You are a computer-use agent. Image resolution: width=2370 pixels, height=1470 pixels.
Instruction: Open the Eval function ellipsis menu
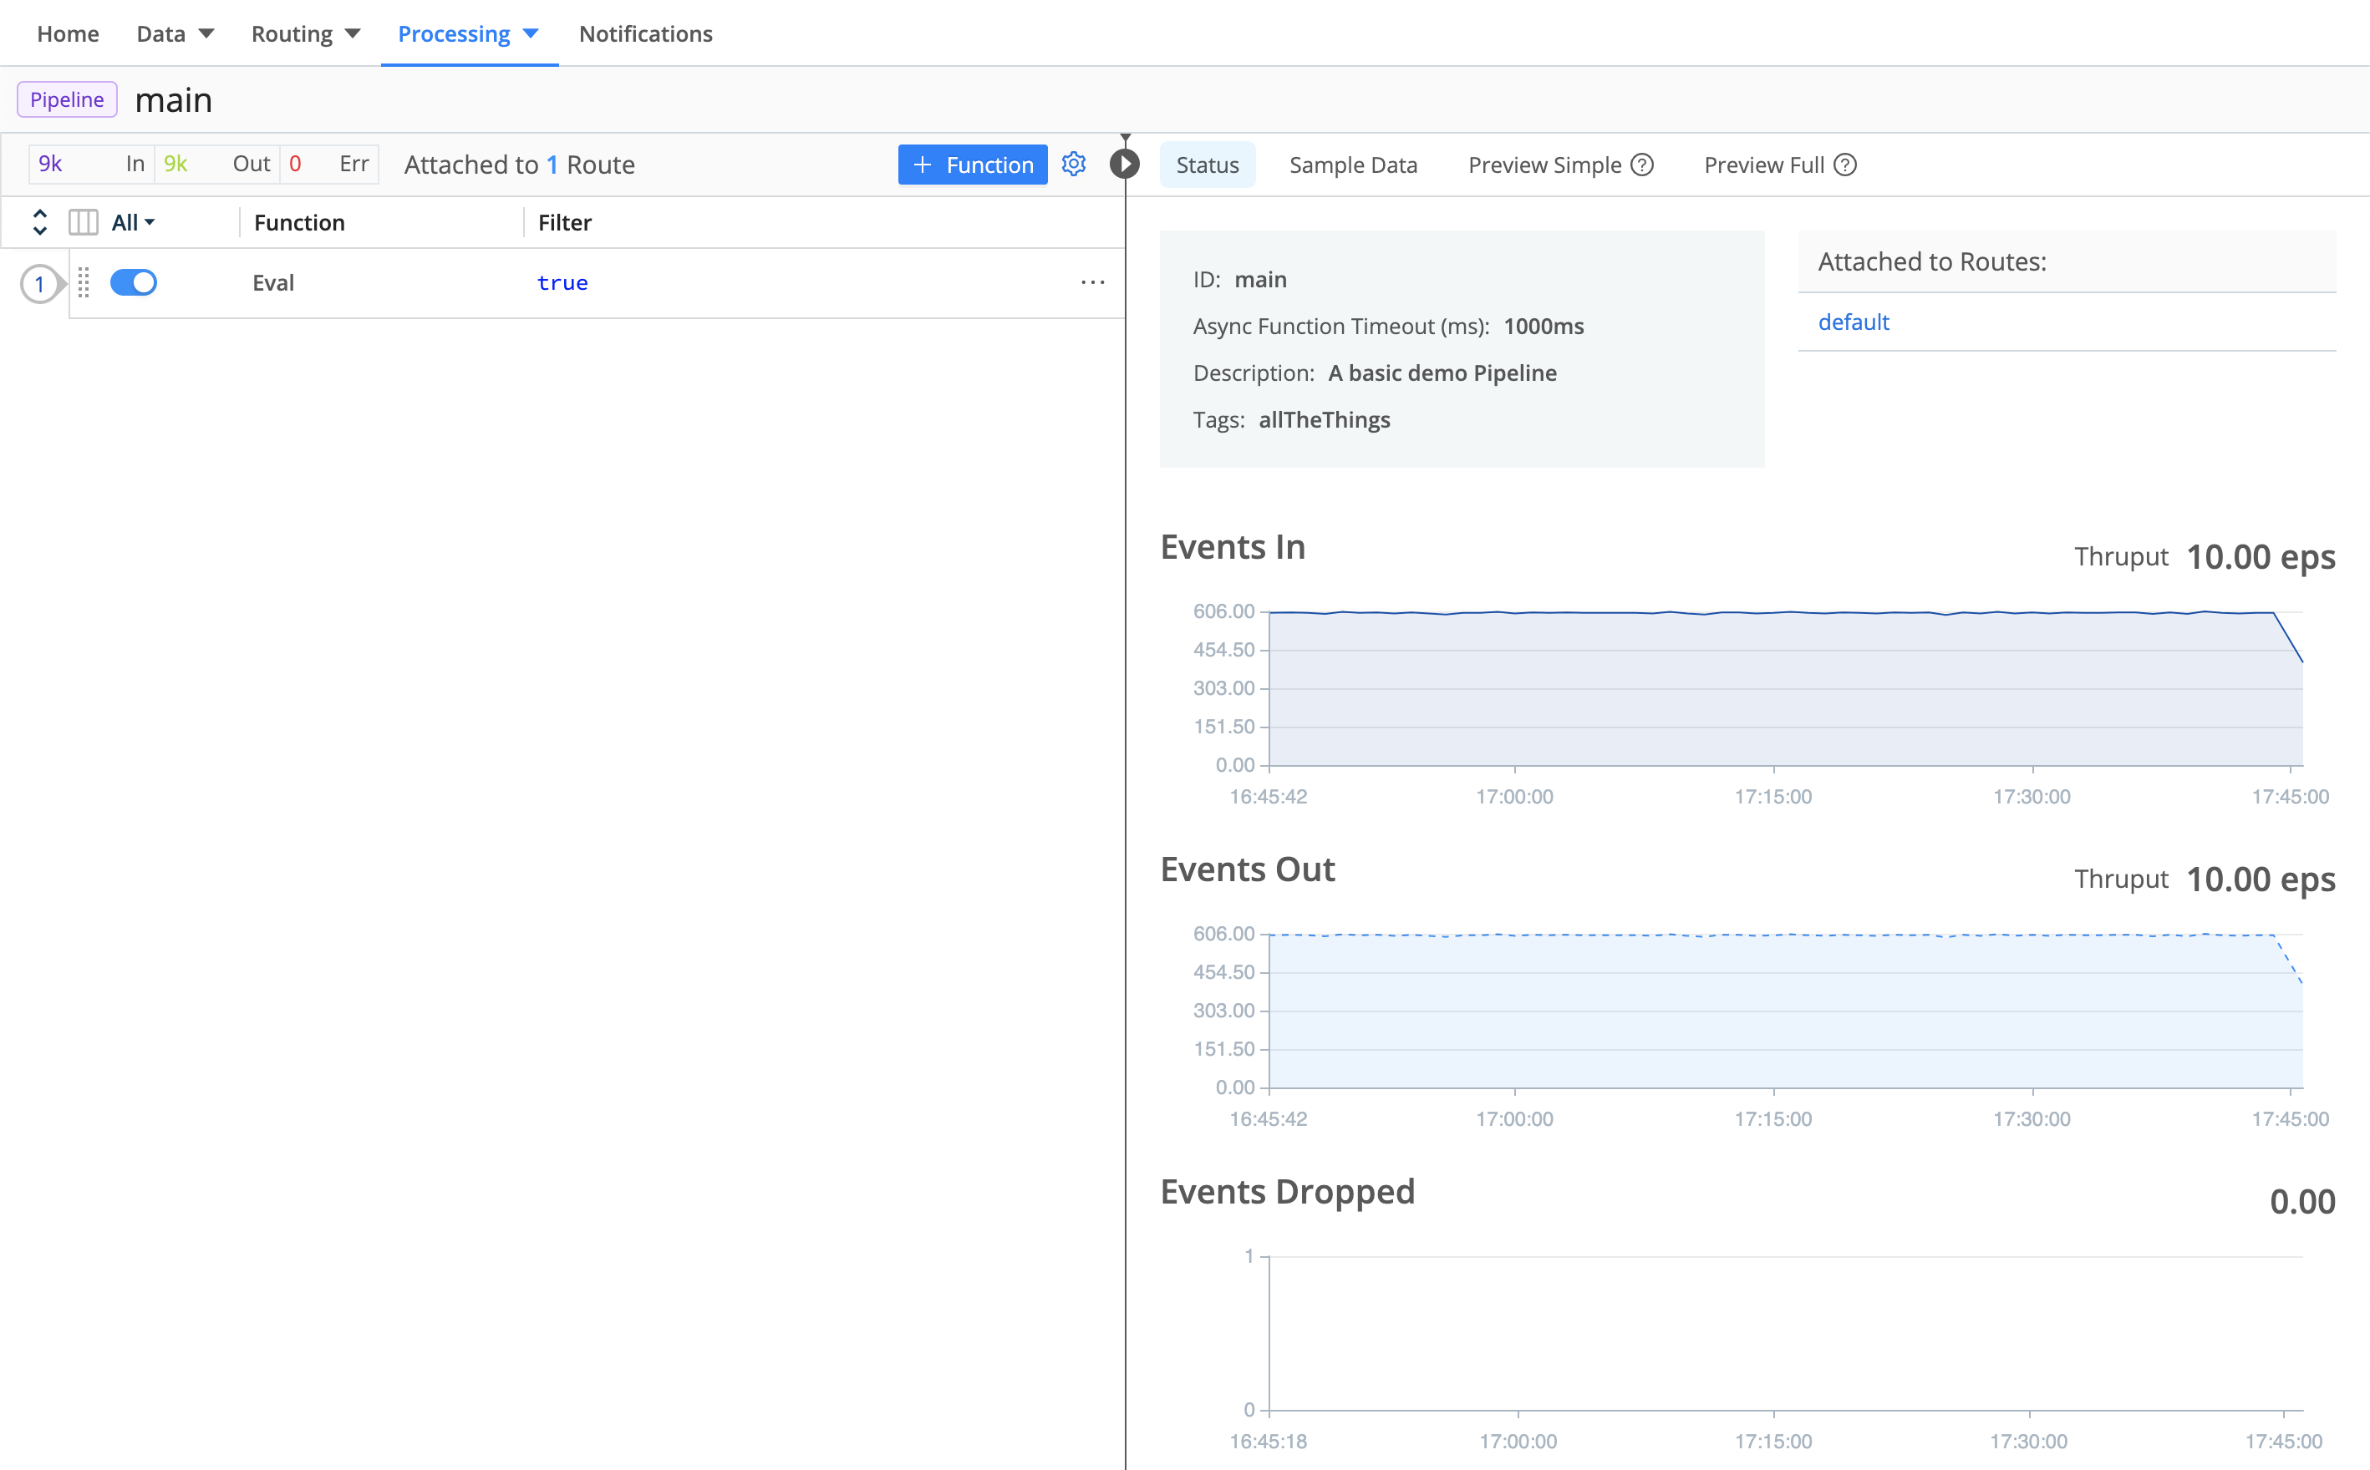(x=1093, y=282)
